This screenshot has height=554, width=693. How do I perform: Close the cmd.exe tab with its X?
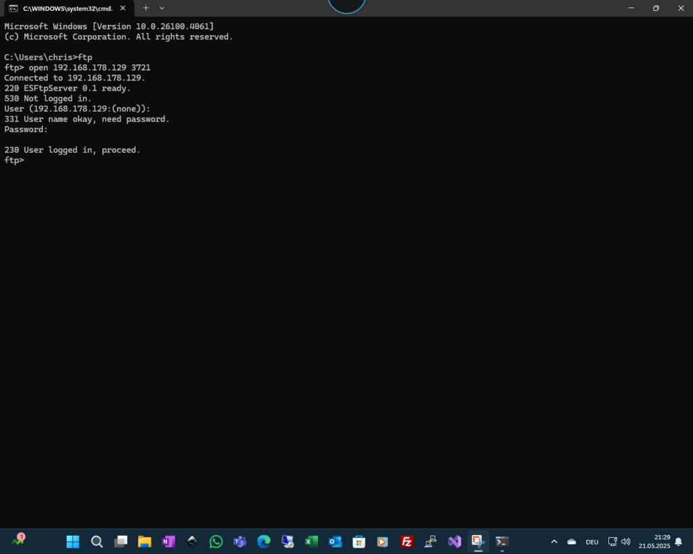point(123,8)
